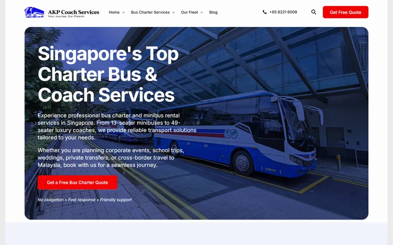Click Get a Free Bus Charter Quote
Viewport: 393px width, 245px height.
click(78, 182)
